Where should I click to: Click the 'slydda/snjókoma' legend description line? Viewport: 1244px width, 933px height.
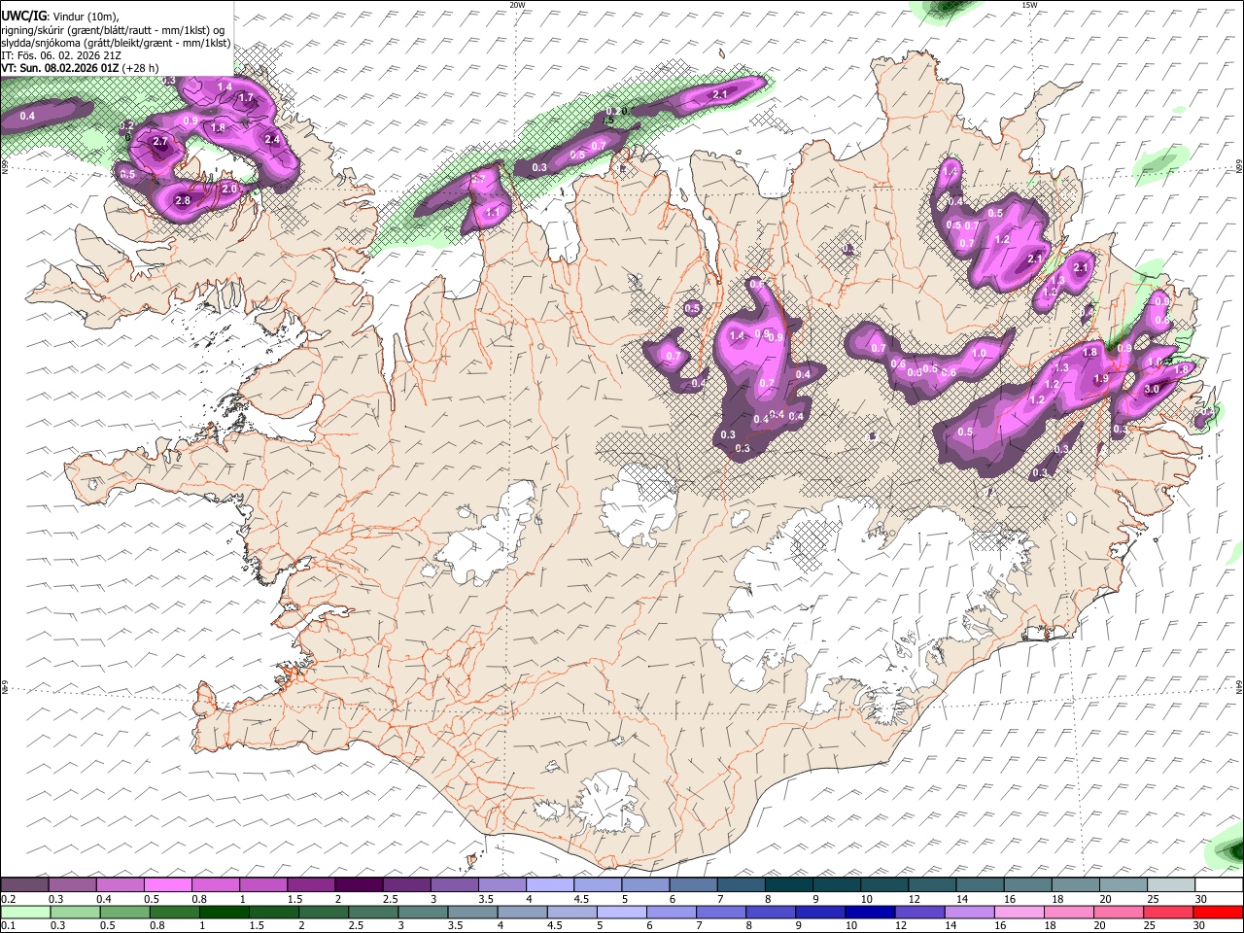(116, 43)
